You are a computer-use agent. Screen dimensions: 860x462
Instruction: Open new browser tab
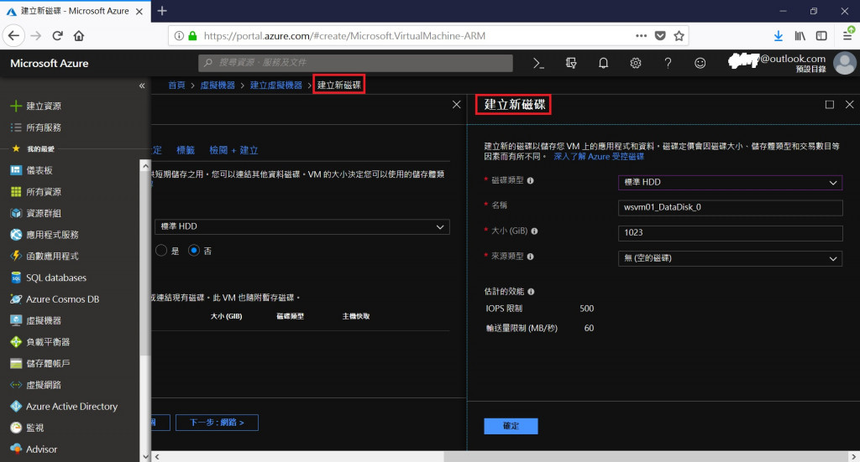click(x=162, y=10)
